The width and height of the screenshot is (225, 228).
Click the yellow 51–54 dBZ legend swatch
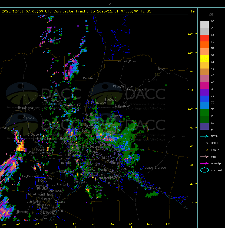(x=204, y=58)
